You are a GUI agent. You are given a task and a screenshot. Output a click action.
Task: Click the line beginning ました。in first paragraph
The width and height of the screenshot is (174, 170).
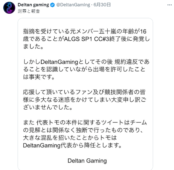(33, 47)
